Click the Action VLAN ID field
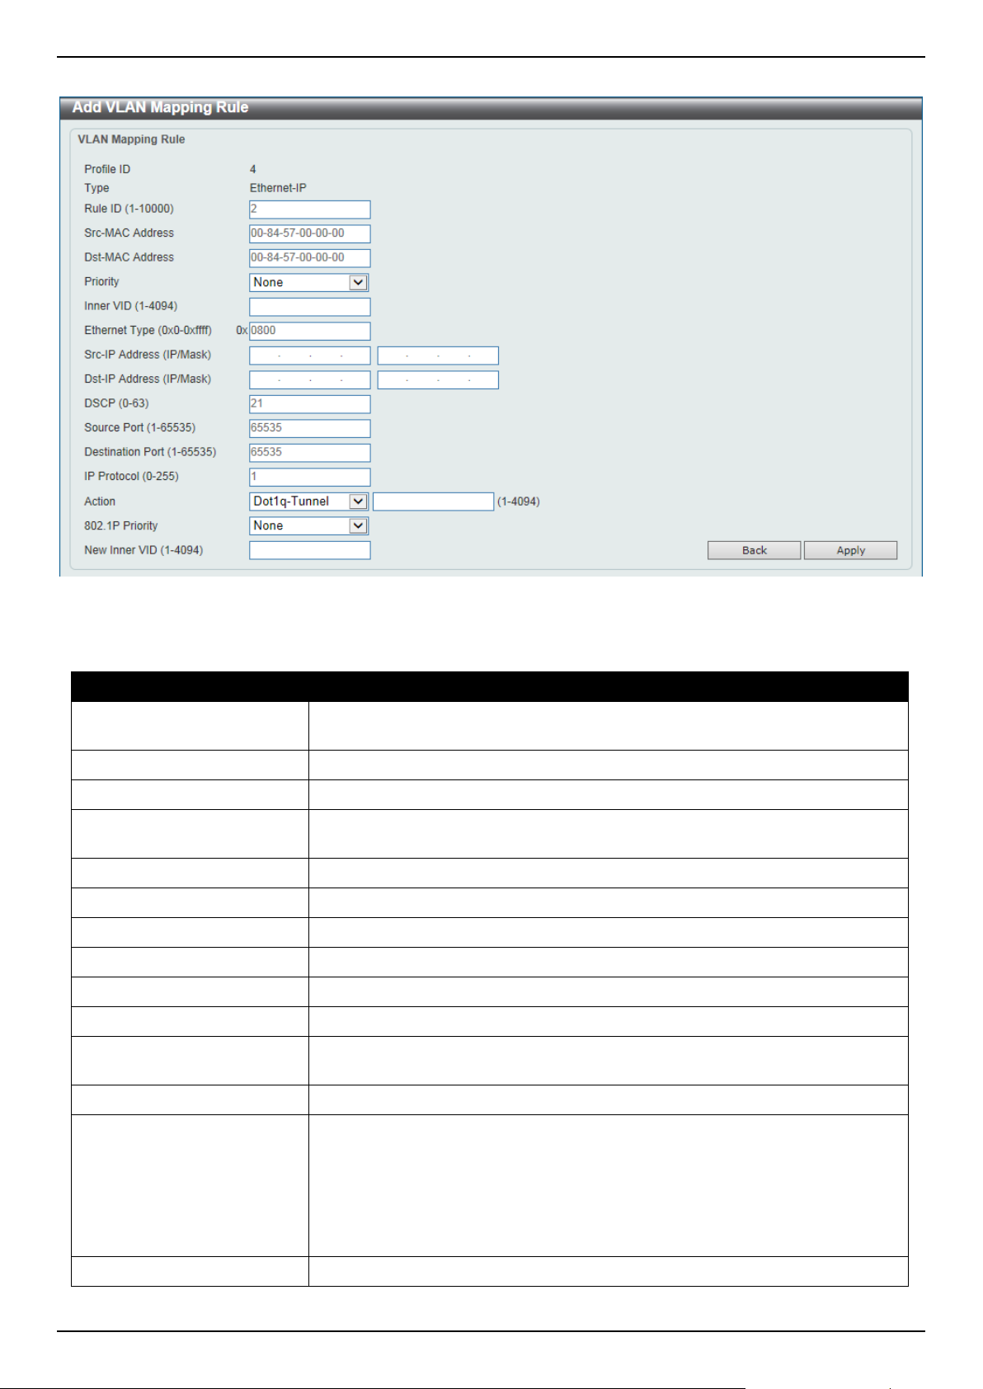This screenshot has height=1389, width=983. [x=434, y=501]
